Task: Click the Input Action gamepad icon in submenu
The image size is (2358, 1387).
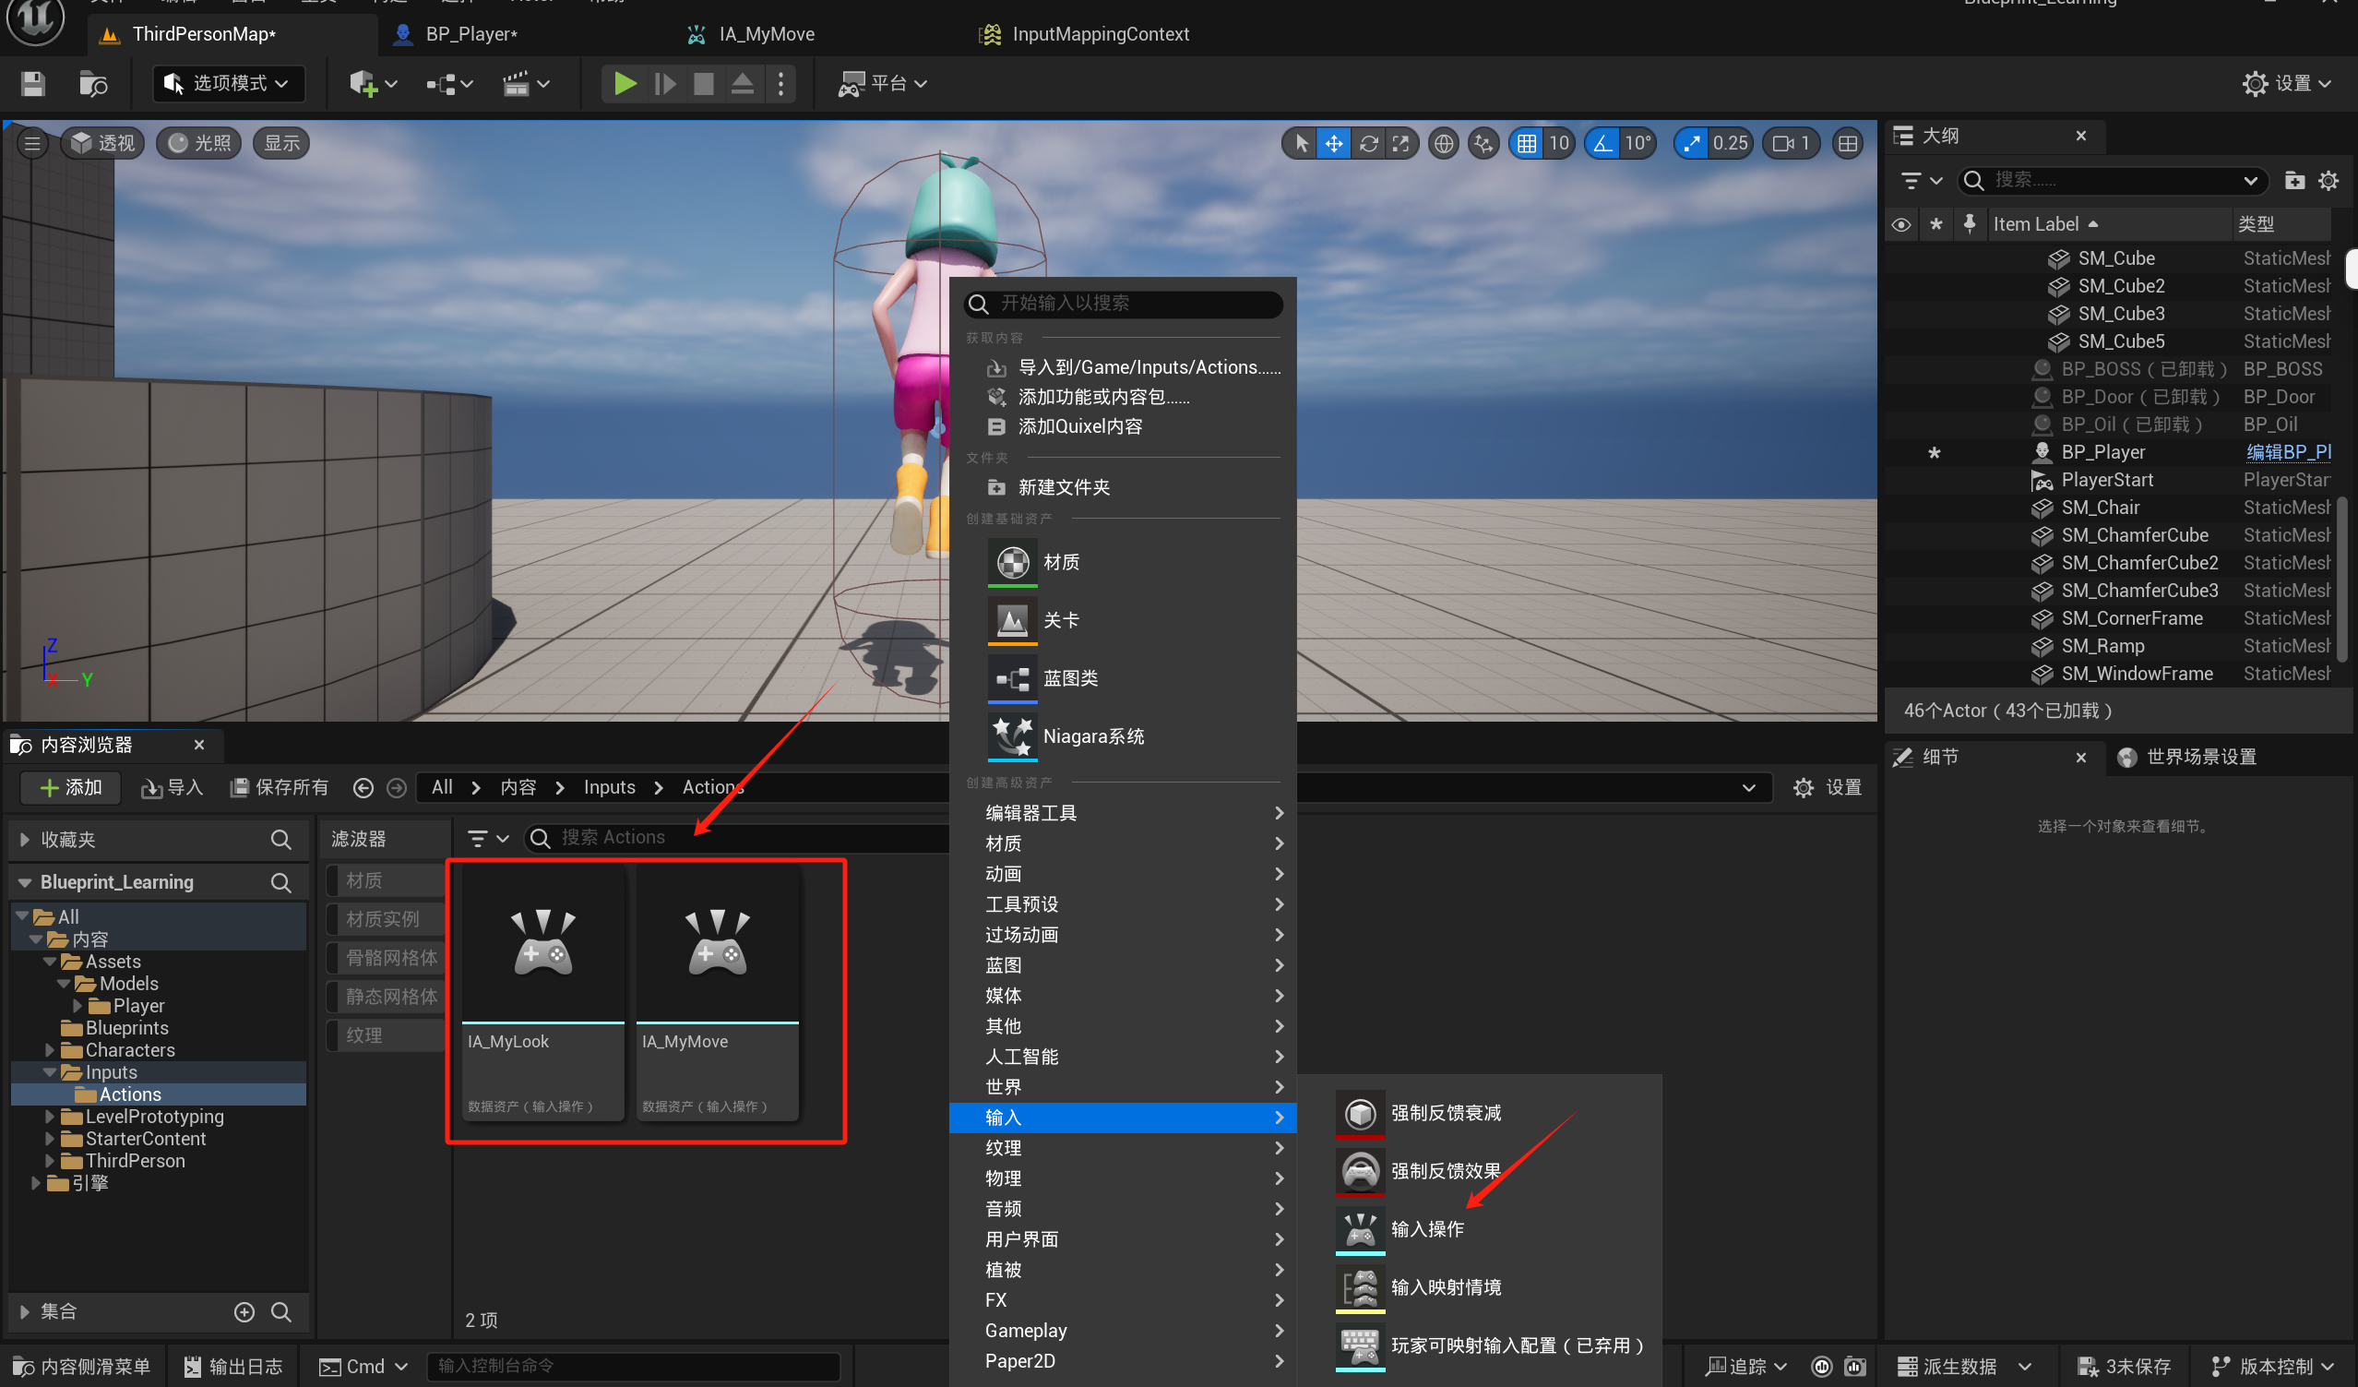Action: [x=1360, y=1229]
